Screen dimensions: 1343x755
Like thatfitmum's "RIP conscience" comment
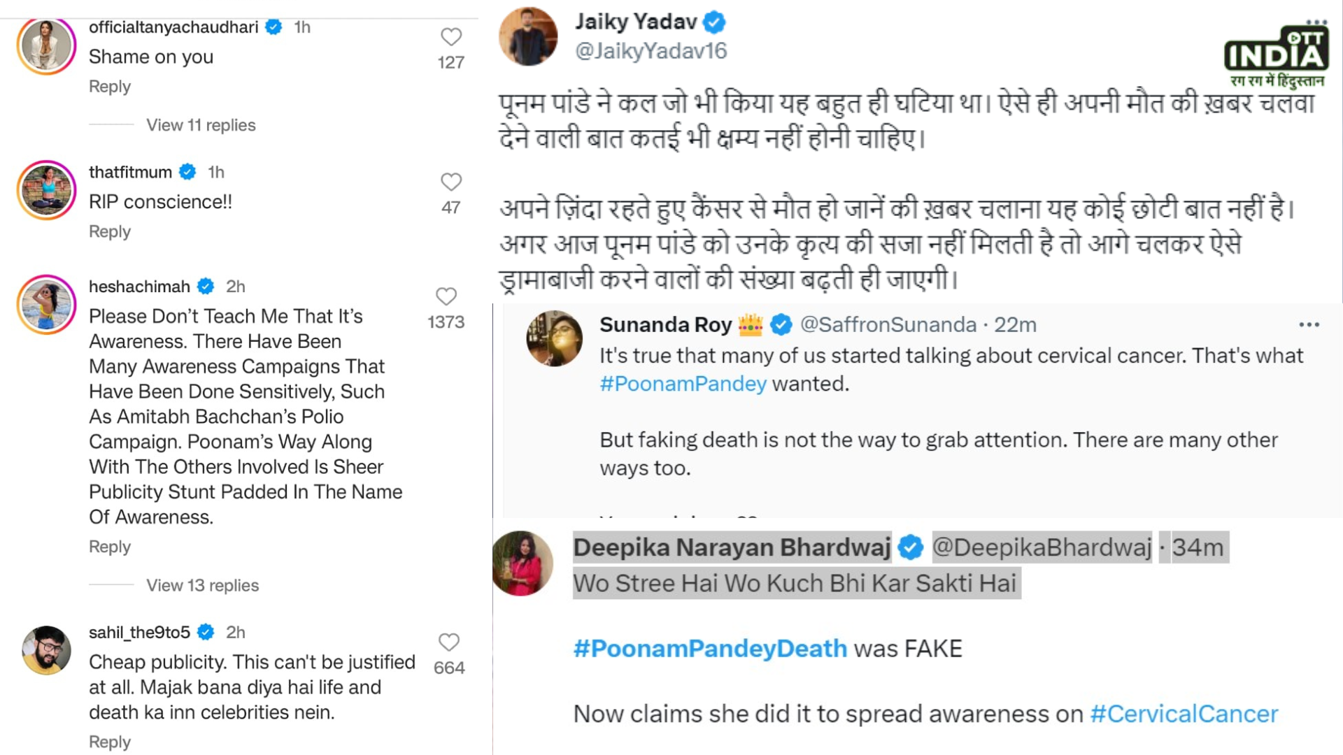(x=451, y=182)
